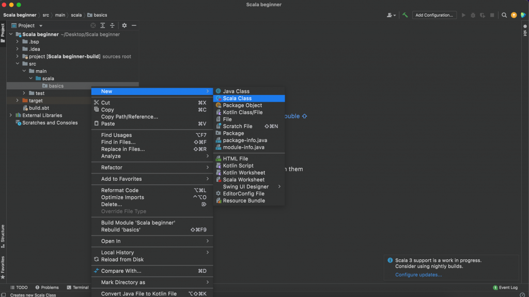
Task: Click Collapse All icon in Project panel
Action: point(112,25)
